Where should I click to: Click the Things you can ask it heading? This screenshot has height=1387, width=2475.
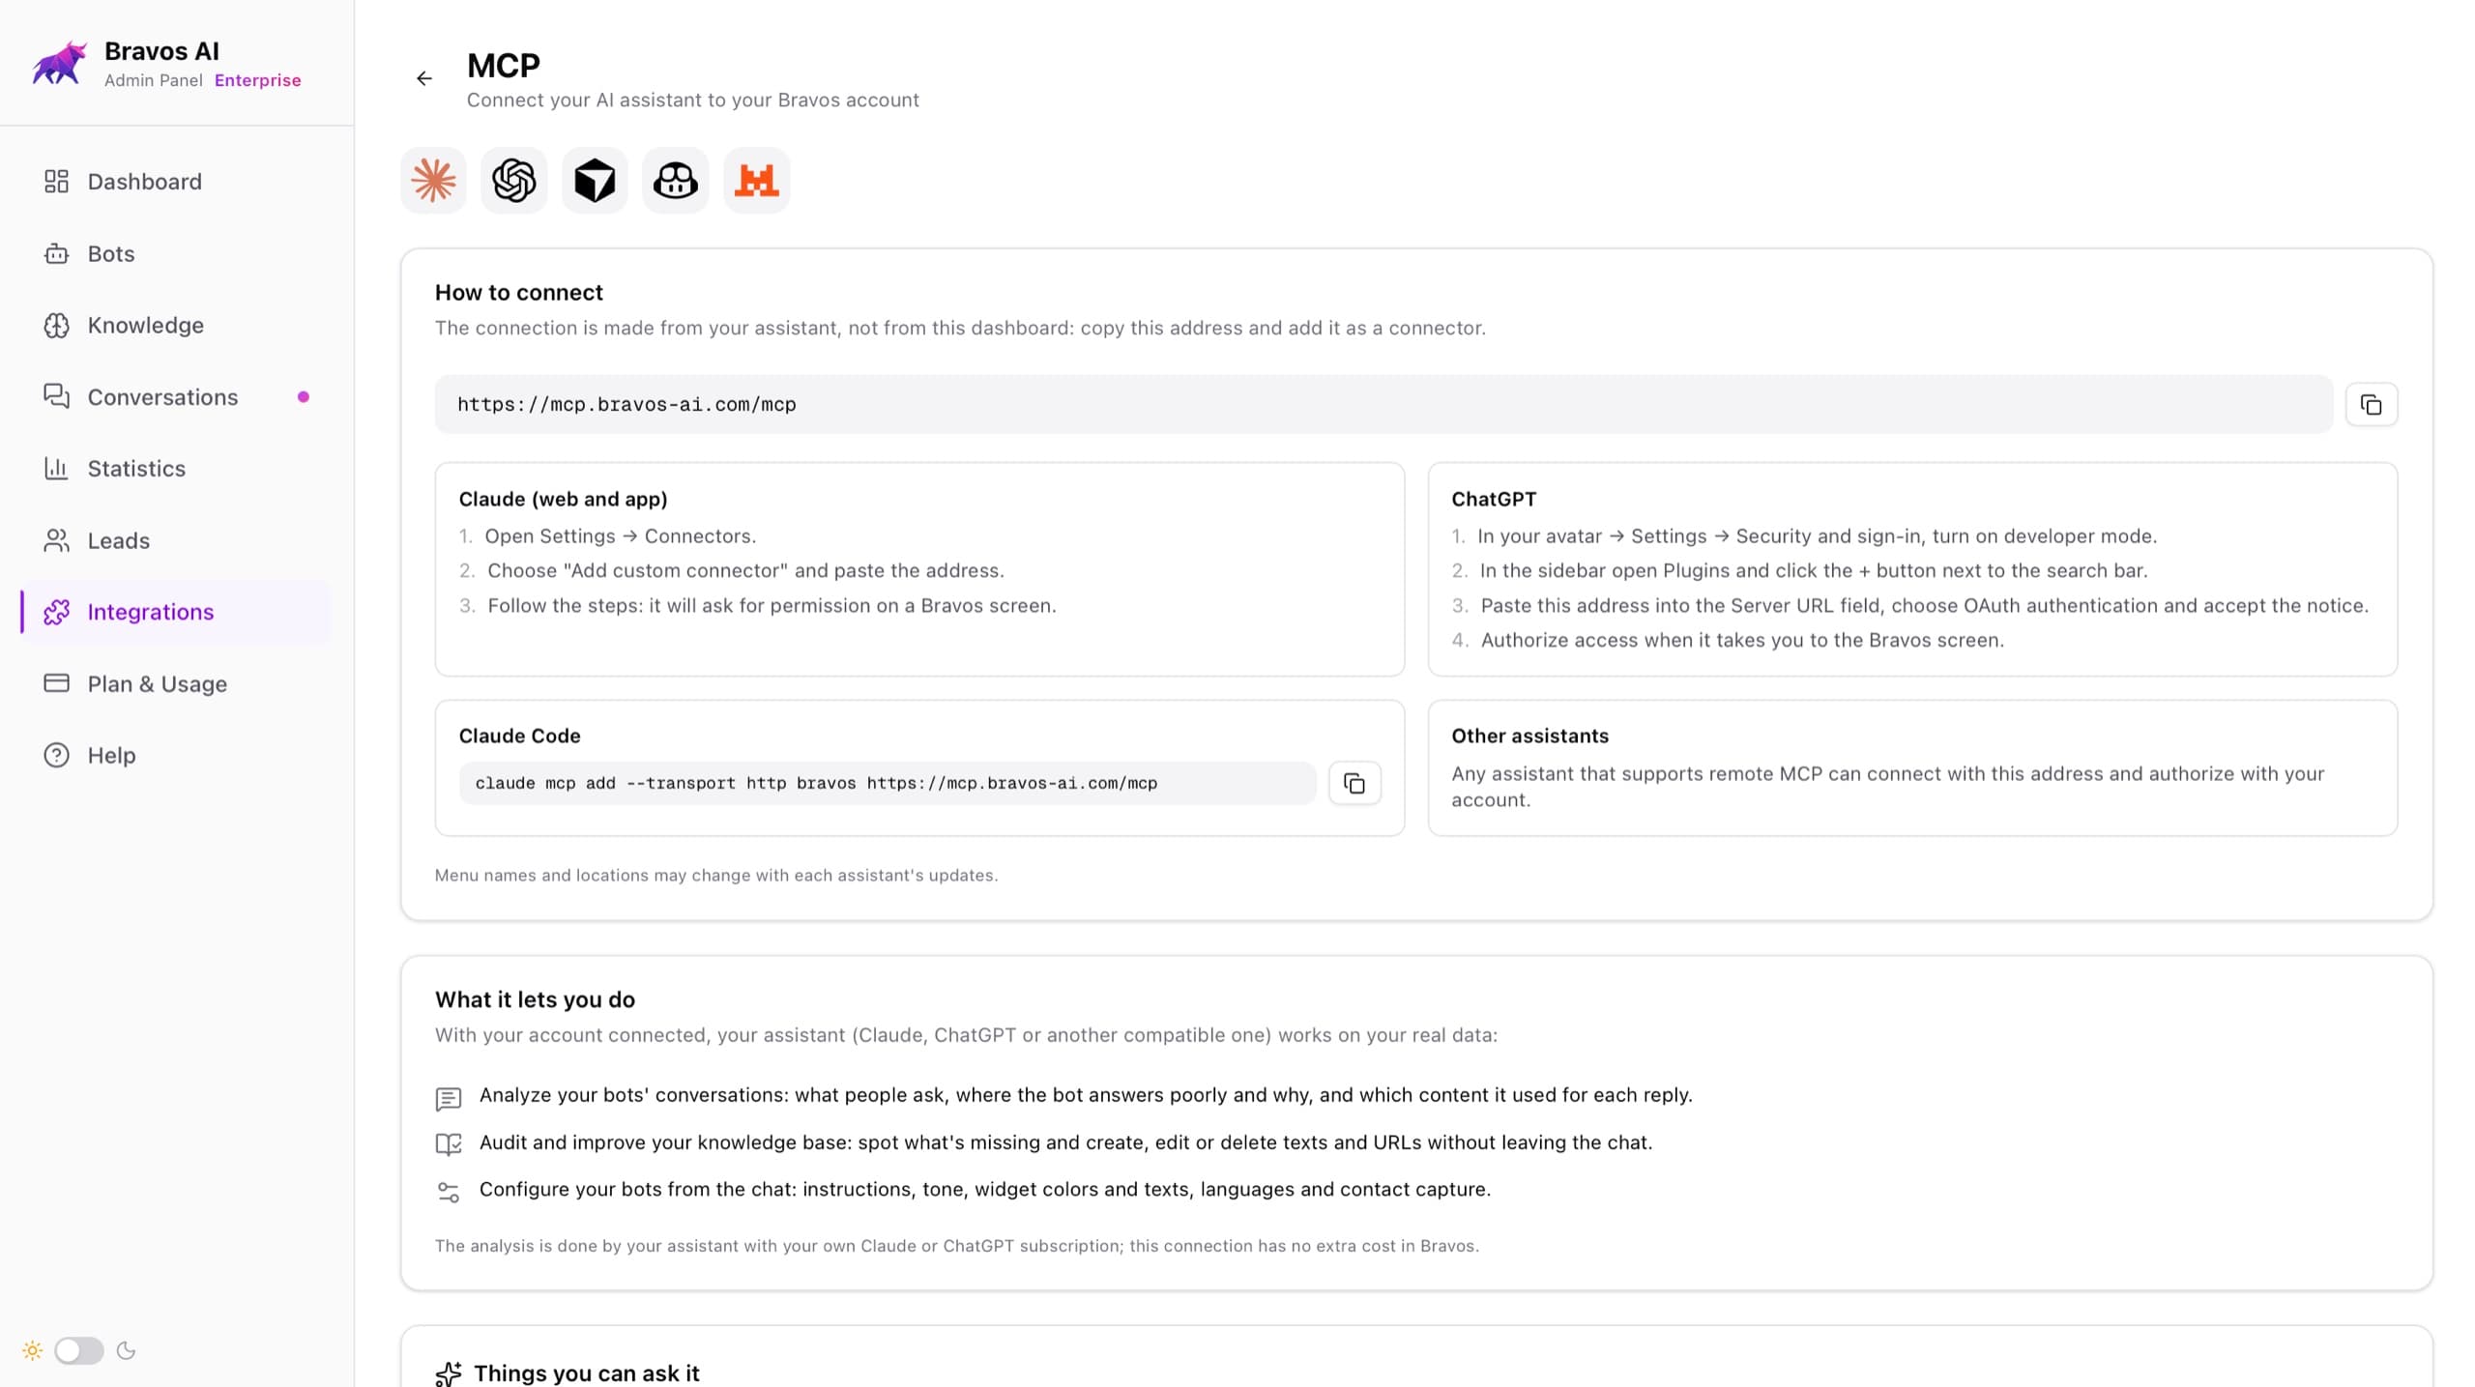click(x=586, y=1373)
